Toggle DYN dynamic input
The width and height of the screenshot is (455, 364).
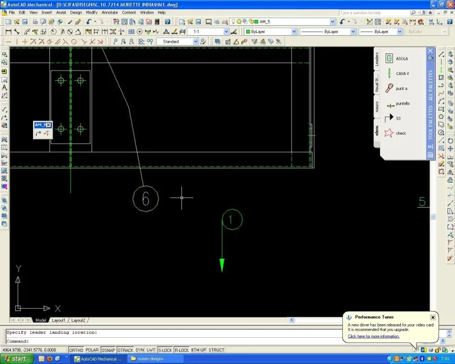[x=140, y=350]
